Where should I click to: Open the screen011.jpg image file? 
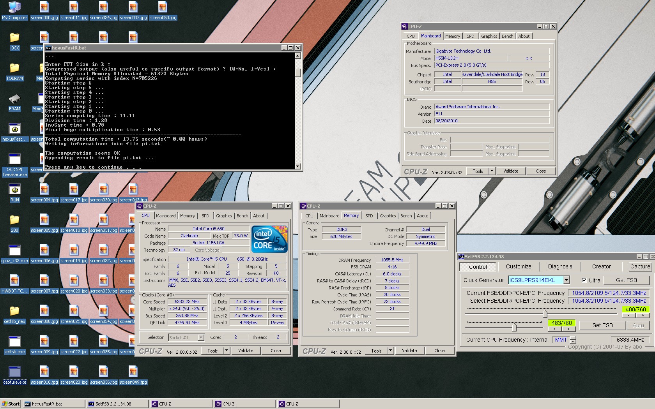coord(74,11)
